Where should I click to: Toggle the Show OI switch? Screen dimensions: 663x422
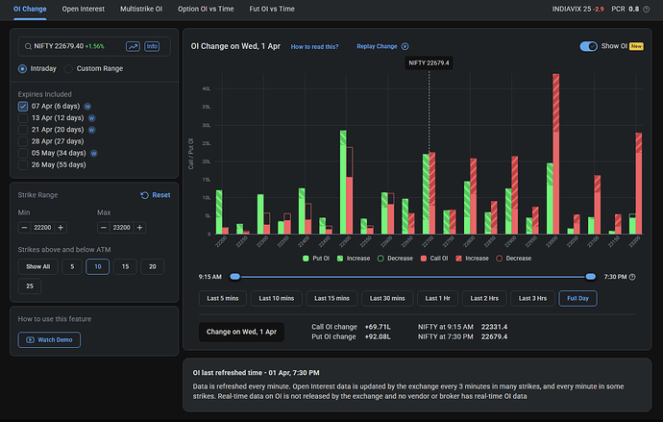590,46
